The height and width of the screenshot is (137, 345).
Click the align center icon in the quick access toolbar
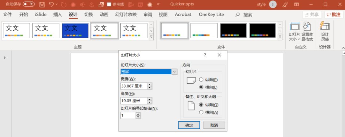tap(92, 4)
